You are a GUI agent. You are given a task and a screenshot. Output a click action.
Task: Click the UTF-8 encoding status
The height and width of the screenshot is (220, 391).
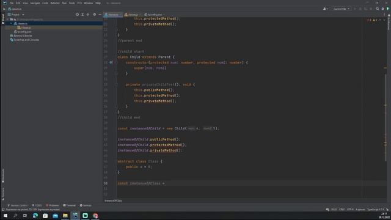pos(350,210)
